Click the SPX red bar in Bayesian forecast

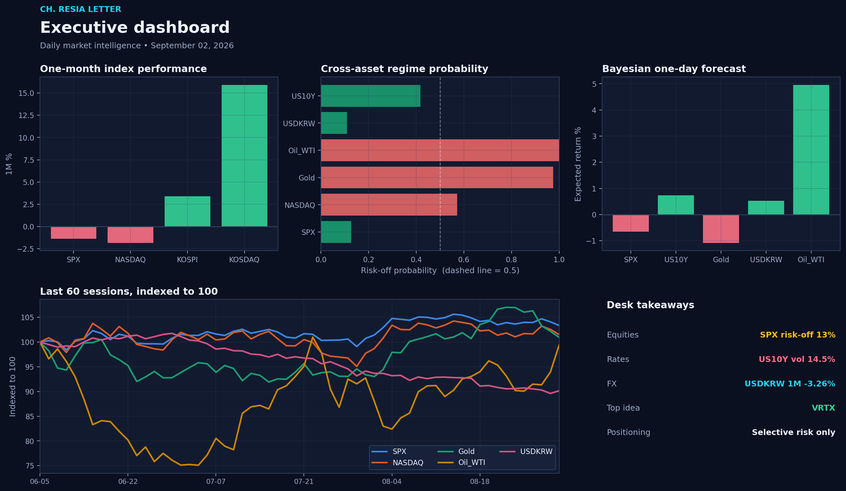(x=631, y=223)
